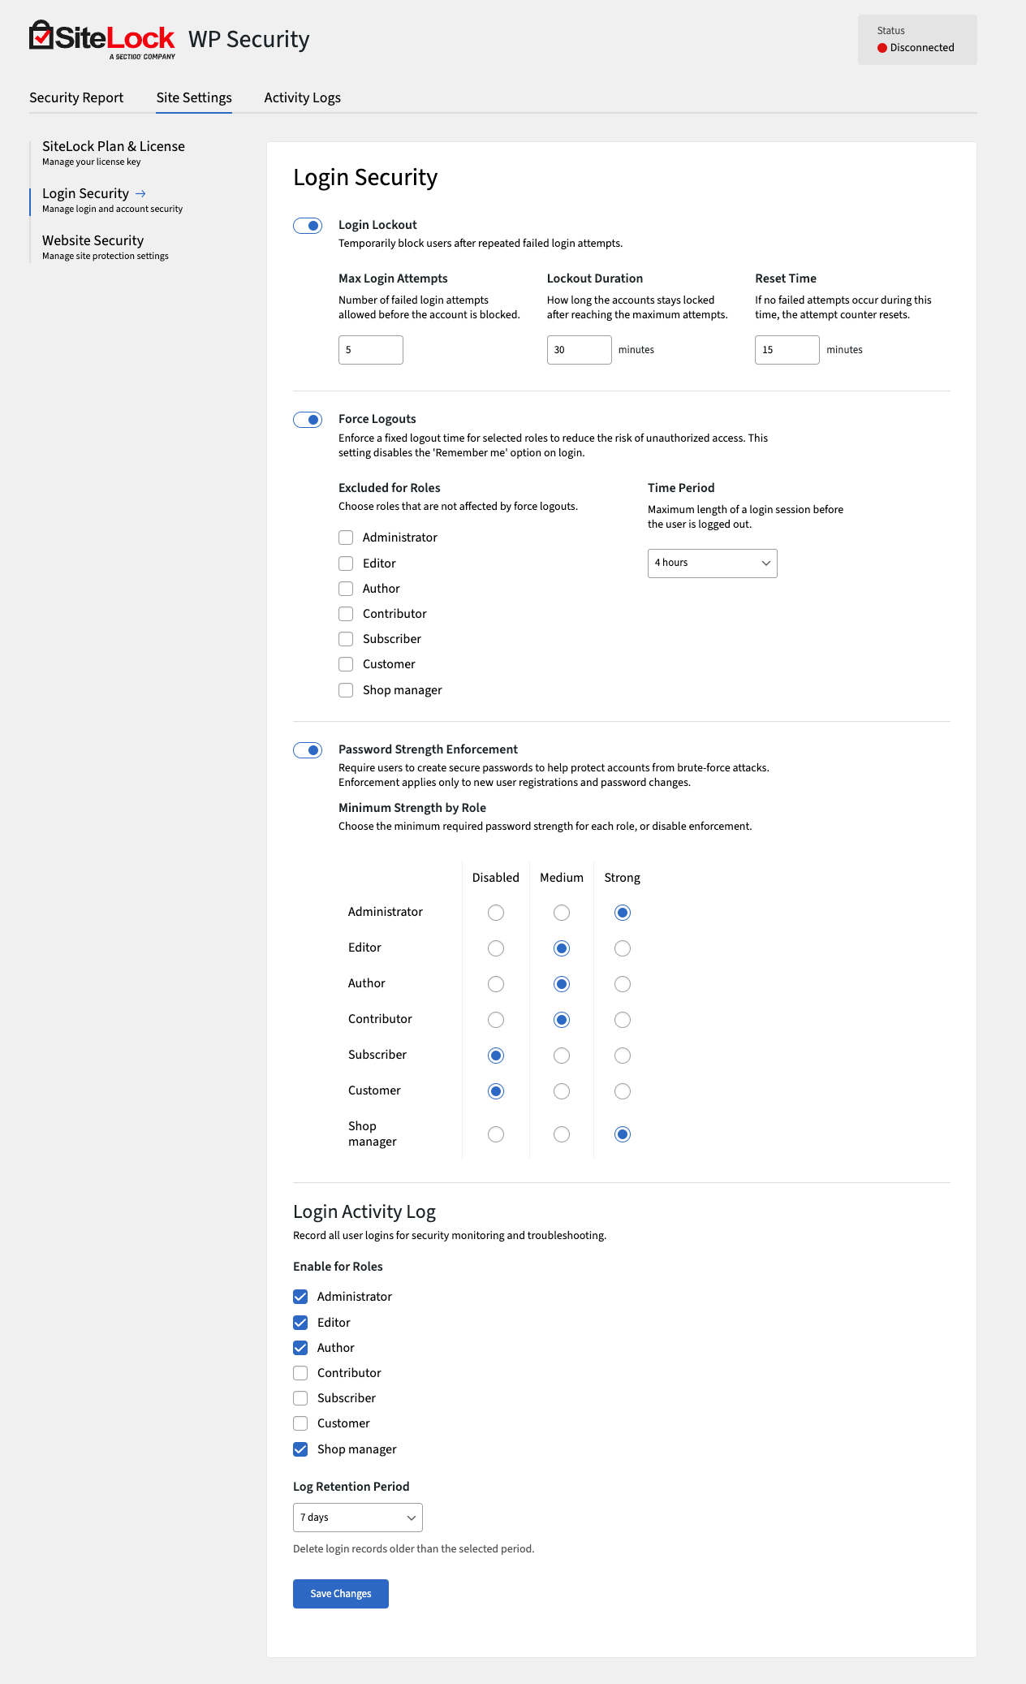The width and height of the screenshot is (1026, 1684).
Task: Select Medium strength for Subscriber
Action: pos(562,1056)
